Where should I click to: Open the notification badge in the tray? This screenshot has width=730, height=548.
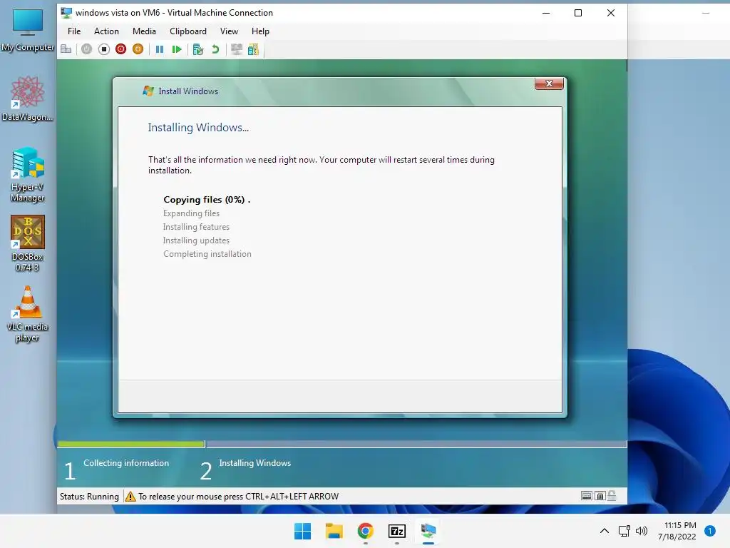pos(710,531)
